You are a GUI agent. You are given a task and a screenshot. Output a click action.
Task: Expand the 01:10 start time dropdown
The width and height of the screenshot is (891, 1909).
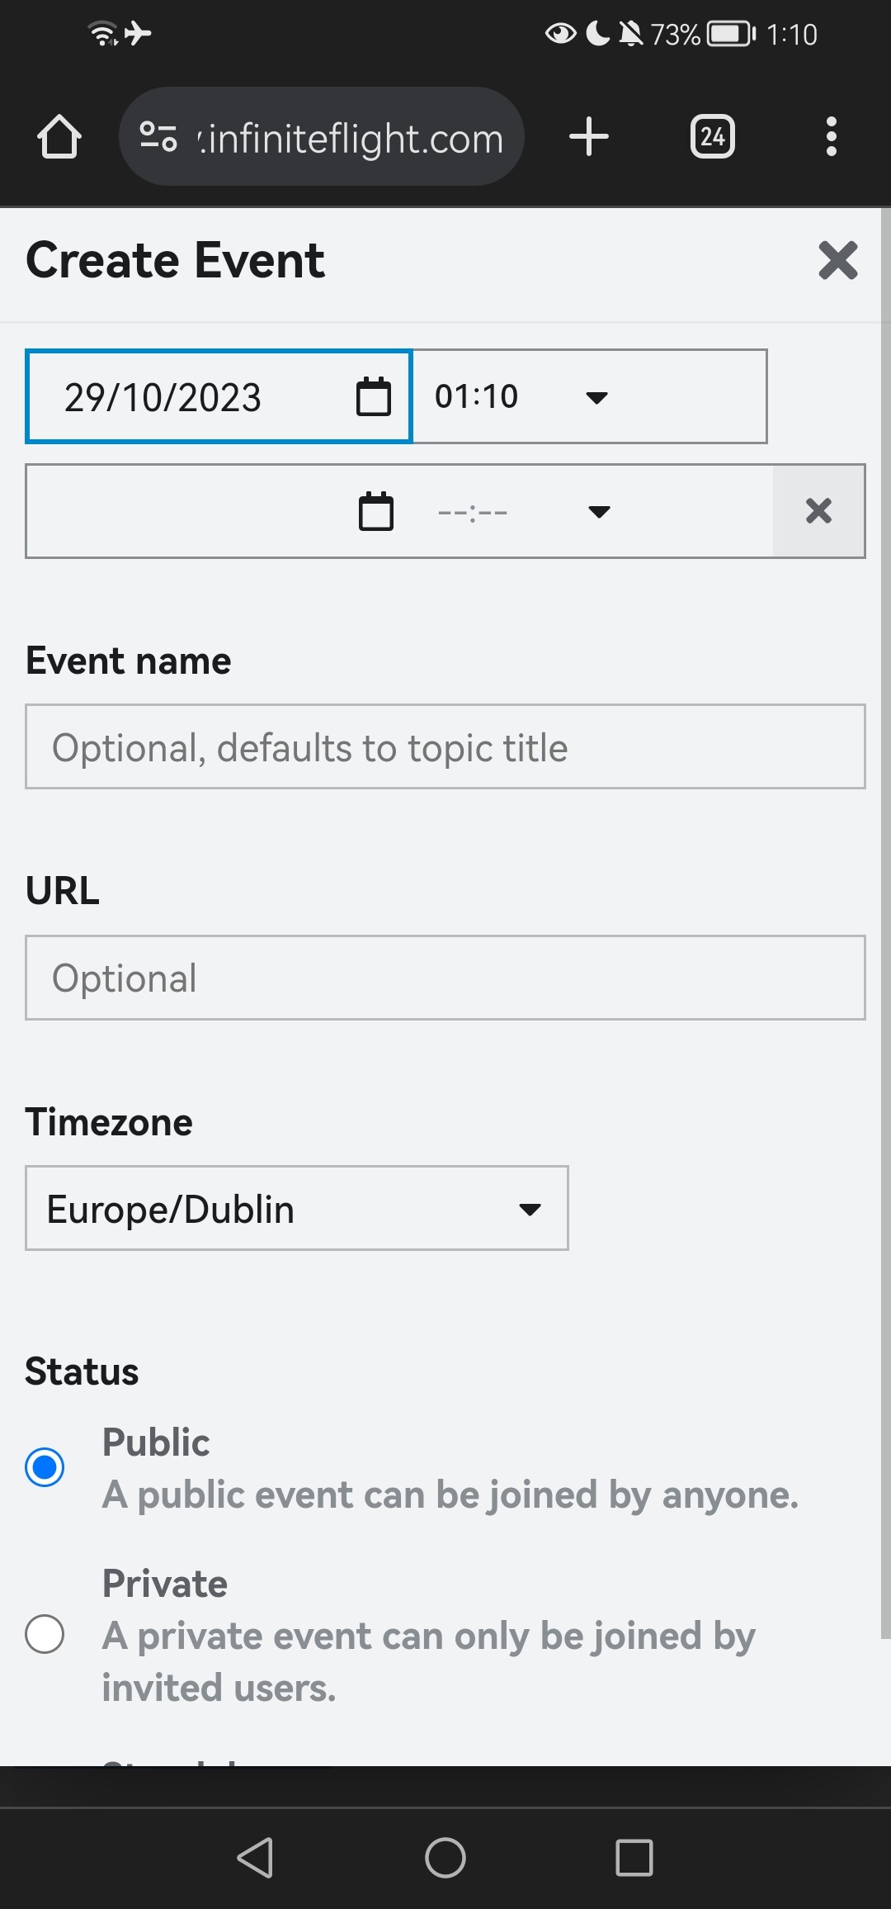596,397
